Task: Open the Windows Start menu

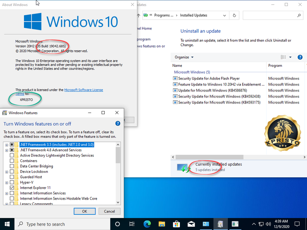Action: (x=7, y=224)
